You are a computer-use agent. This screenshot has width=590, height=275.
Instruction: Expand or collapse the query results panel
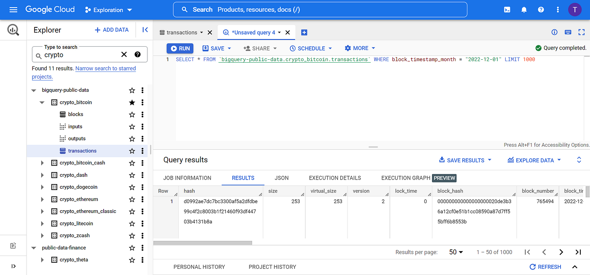point(579,160)
